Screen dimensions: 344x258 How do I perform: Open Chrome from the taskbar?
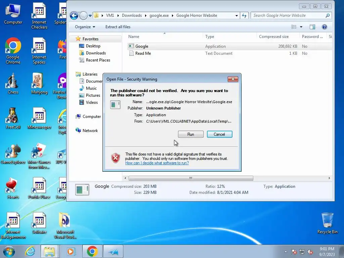(92, 251)
